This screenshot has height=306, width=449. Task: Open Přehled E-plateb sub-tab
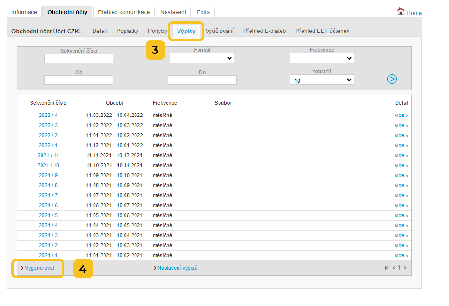coord(264,31)
